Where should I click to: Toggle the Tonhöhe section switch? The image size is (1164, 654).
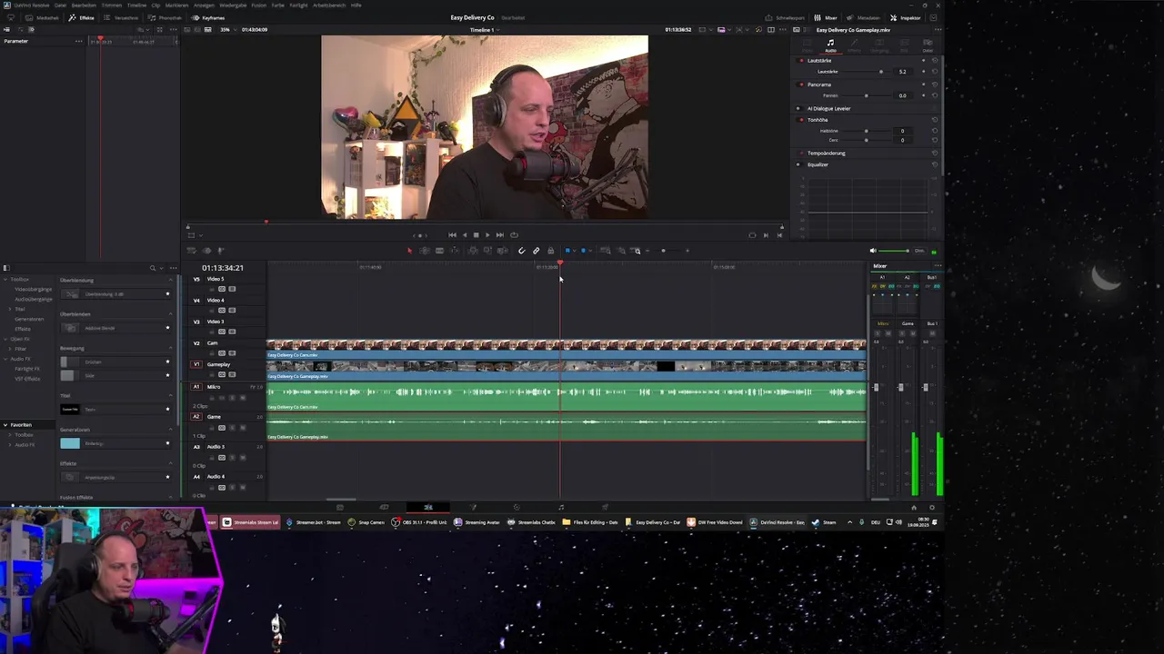pyautogui.click(x=801, y=120)
